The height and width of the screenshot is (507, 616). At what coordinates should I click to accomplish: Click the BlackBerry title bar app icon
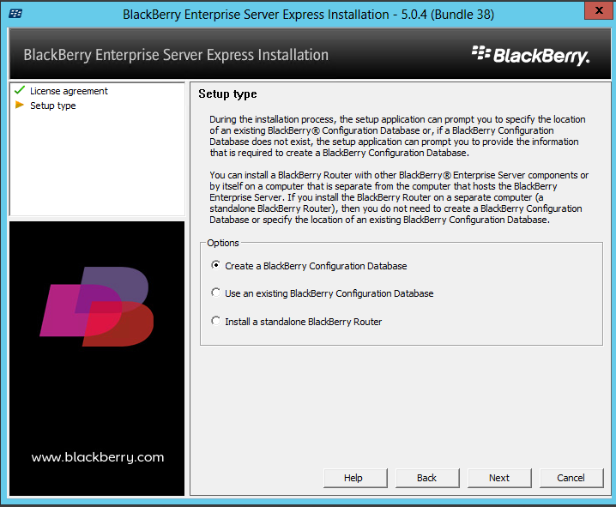coord(15,14)
